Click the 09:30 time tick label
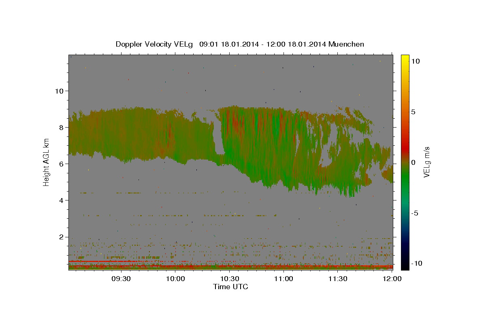Screen dimensions: 486x324 (x=121, y=279)
